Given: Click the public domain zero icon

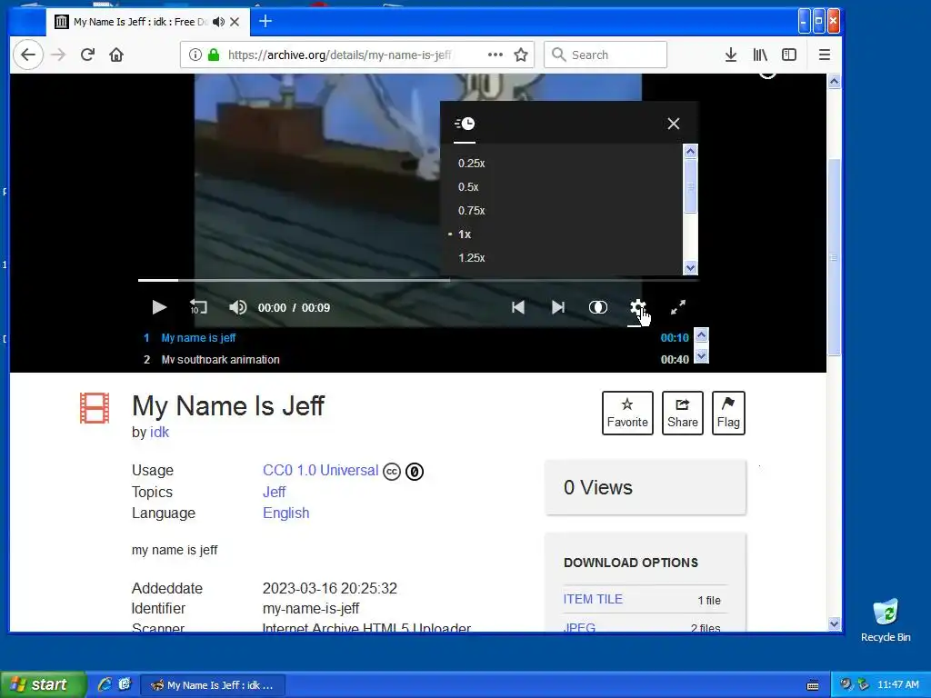Looking at the screenshot, I should [x=415, y=472].
